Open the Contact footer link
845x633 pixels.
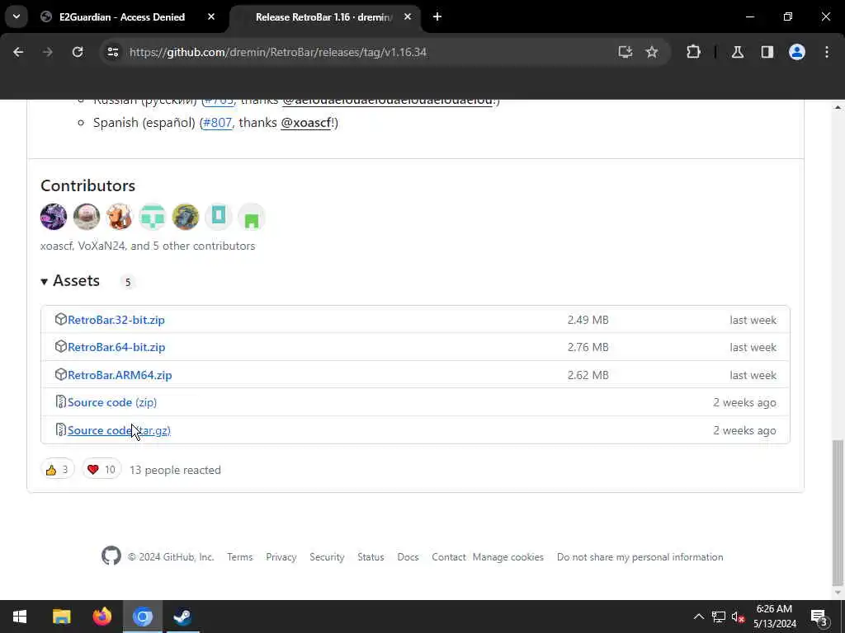pos(448,557)
